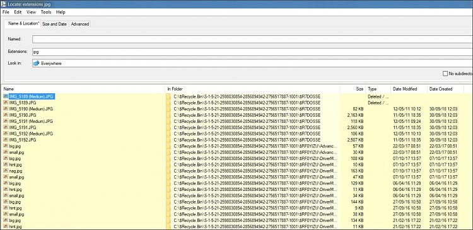Click the 2,560 KB size cell
Image resolution: width=473 pixels, height=230 pixels.
[355, 127]
